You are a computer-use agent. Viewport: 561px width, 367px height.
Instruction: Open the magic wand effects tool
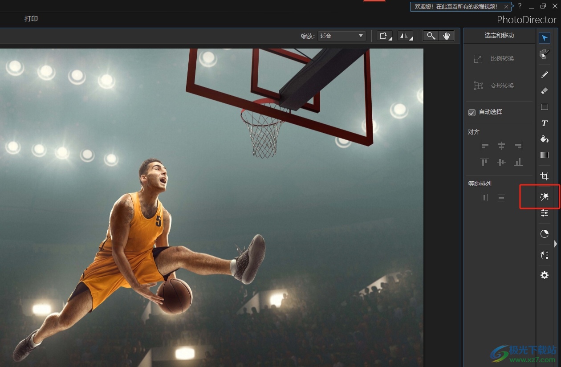[544, 197]
